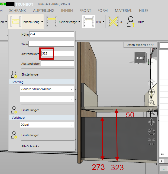The width and height of the screenshot is (168, 174).
Task: Click the fit-to-screen expand arrows icon
Action: [151, 142]
